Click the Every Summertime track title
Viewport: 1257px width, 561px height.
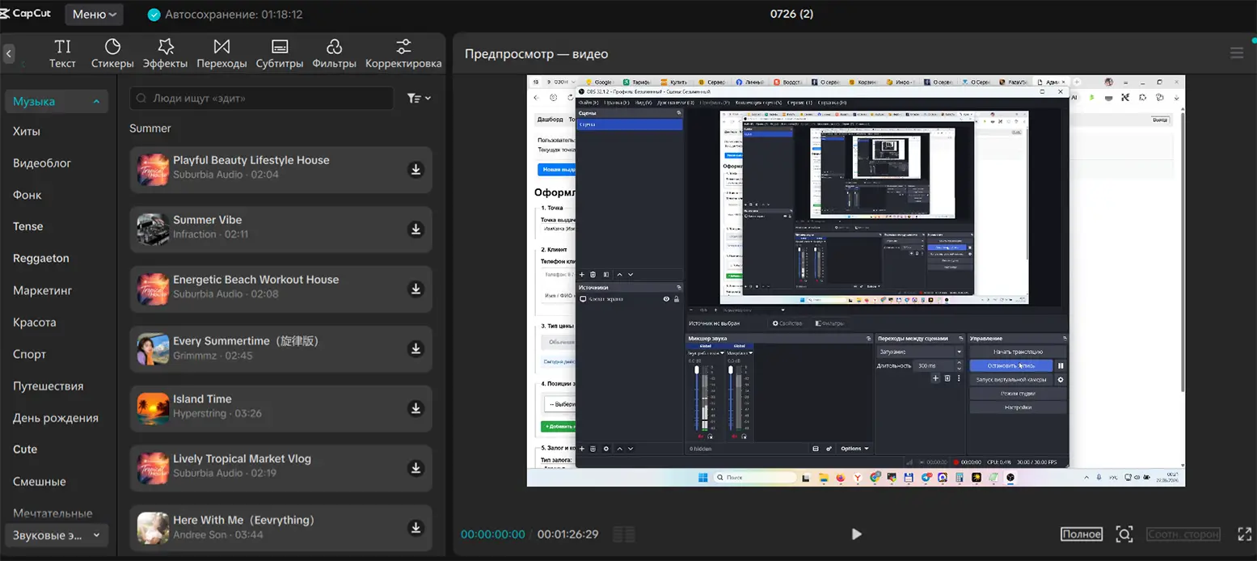[246, 341]
